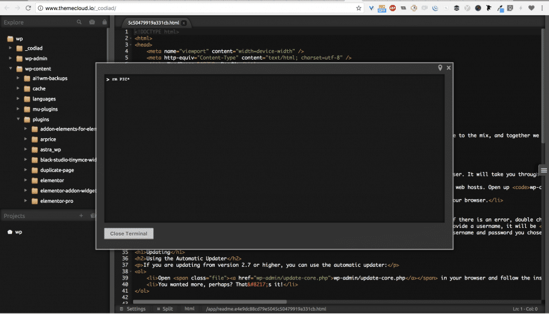
Task: Toggle the sidebar lock icon
Action: [103, 22]
